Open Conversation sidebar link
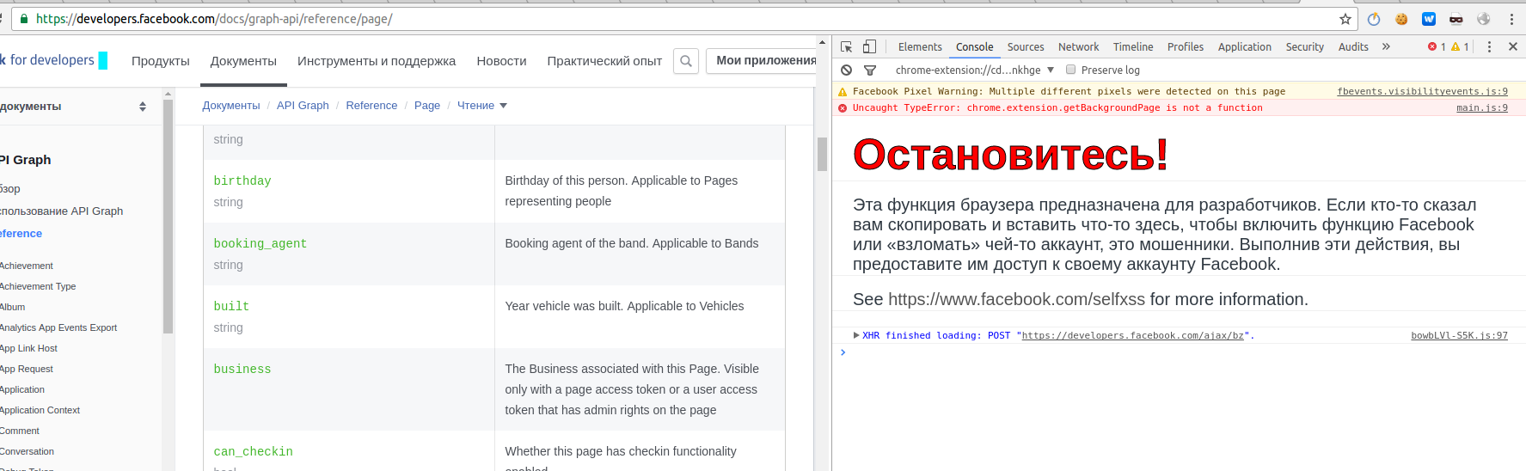 point(27,452)
